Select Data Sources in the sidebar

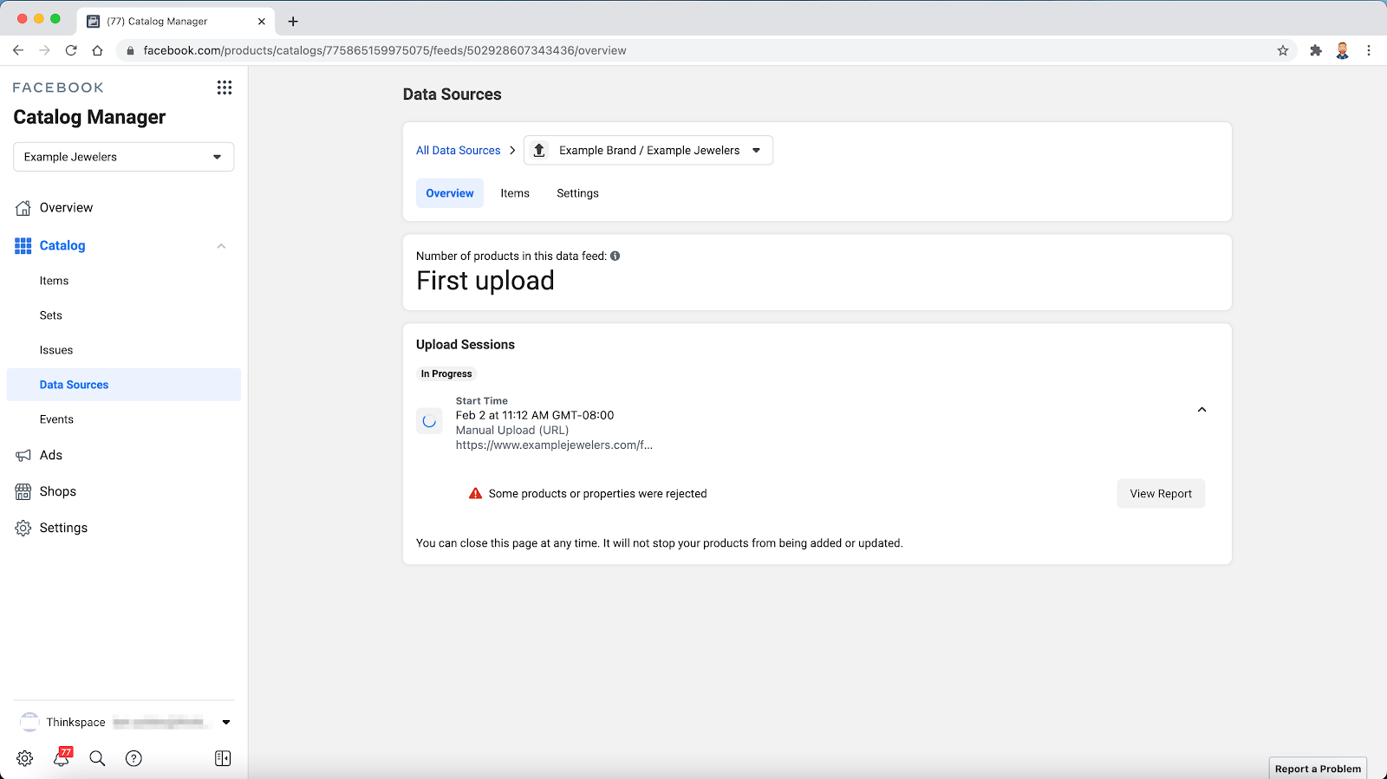[x=124, y=385]
